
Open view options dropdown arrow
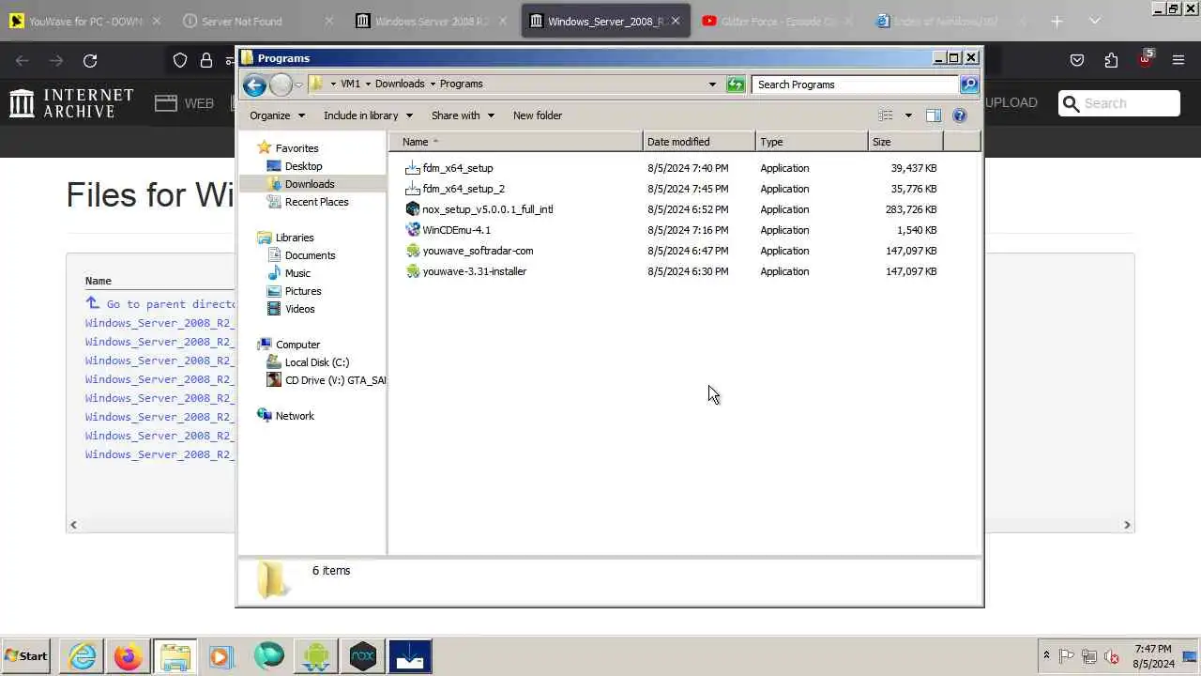(x=907, y=115)
